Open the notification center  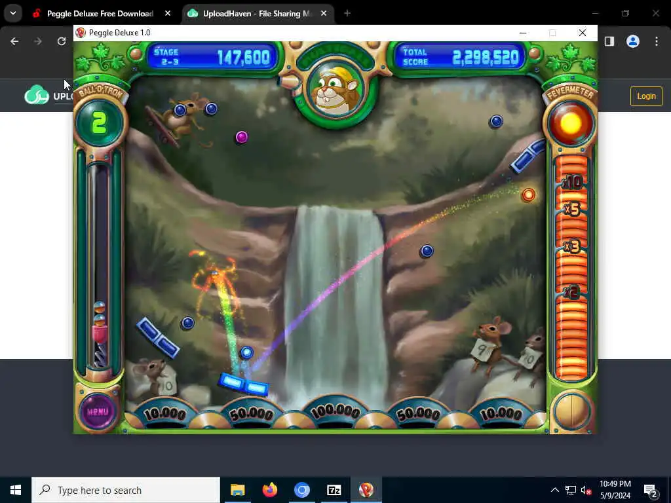click(651, 490)
